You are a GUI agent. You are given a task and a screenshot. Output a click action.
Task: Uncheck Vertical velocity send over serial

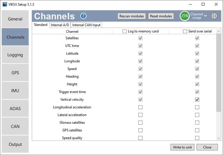(x=197, y=100)
